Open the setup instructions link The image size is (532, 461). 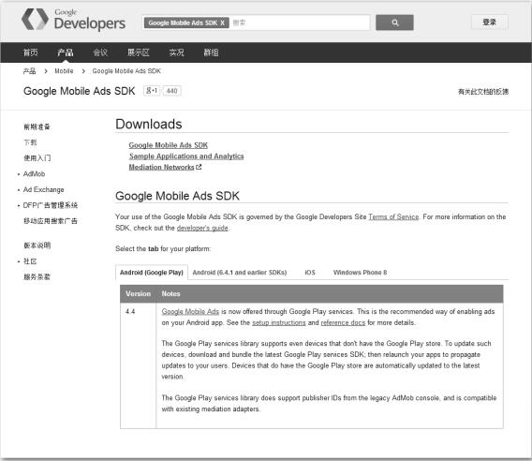[x=279, y=322]
